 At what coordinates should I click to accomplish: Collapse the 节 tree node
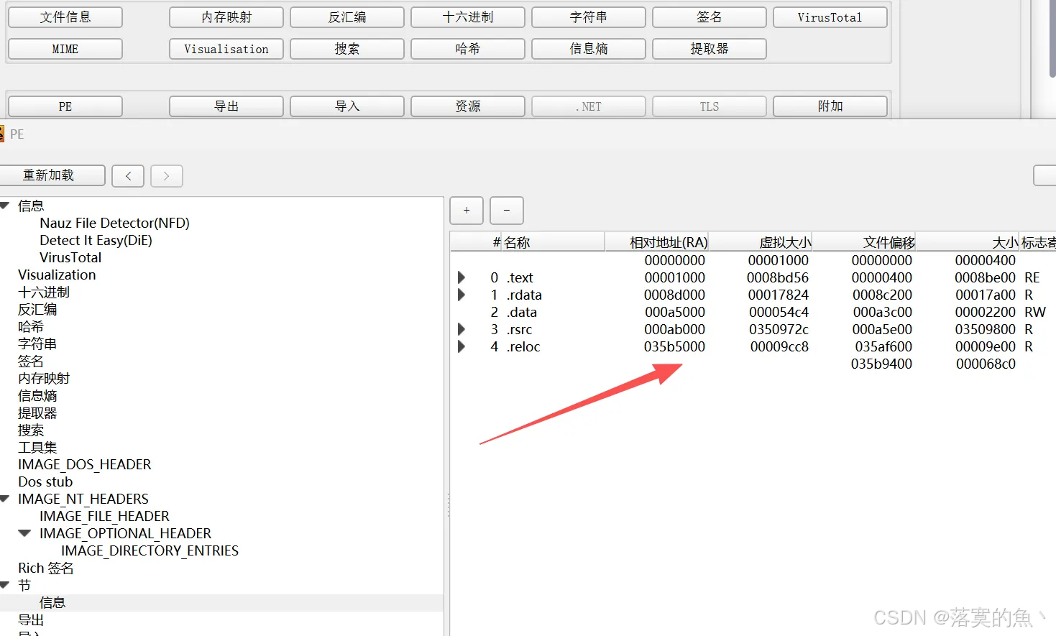[x=5, y=585]
